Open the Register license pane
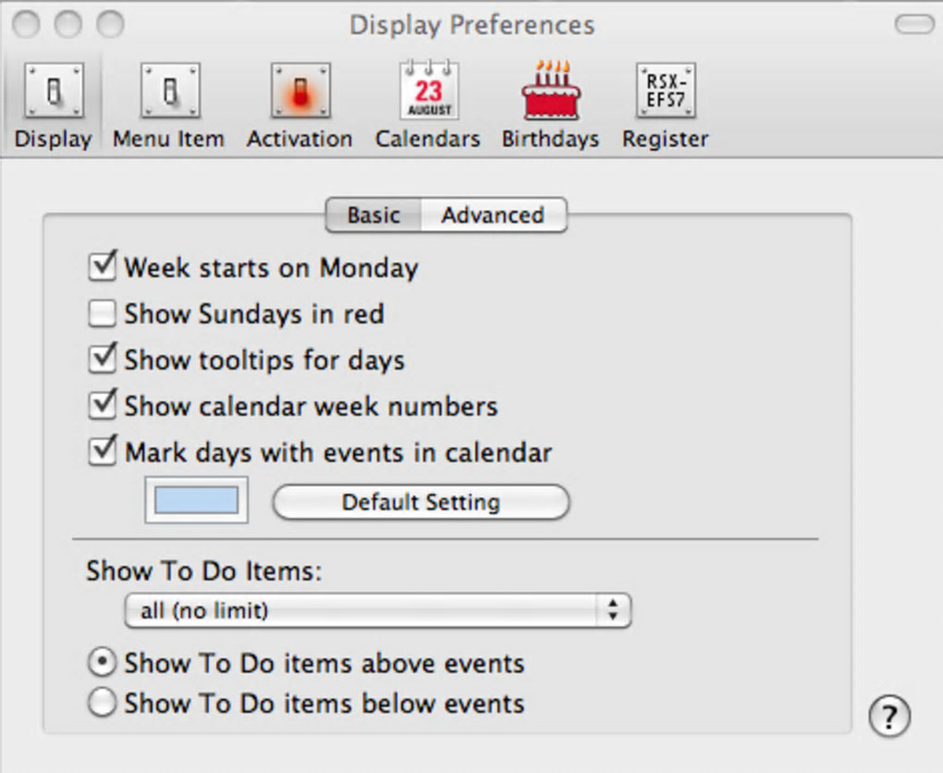The height and width of the screenshot is (773, 943). pos(665,104)
